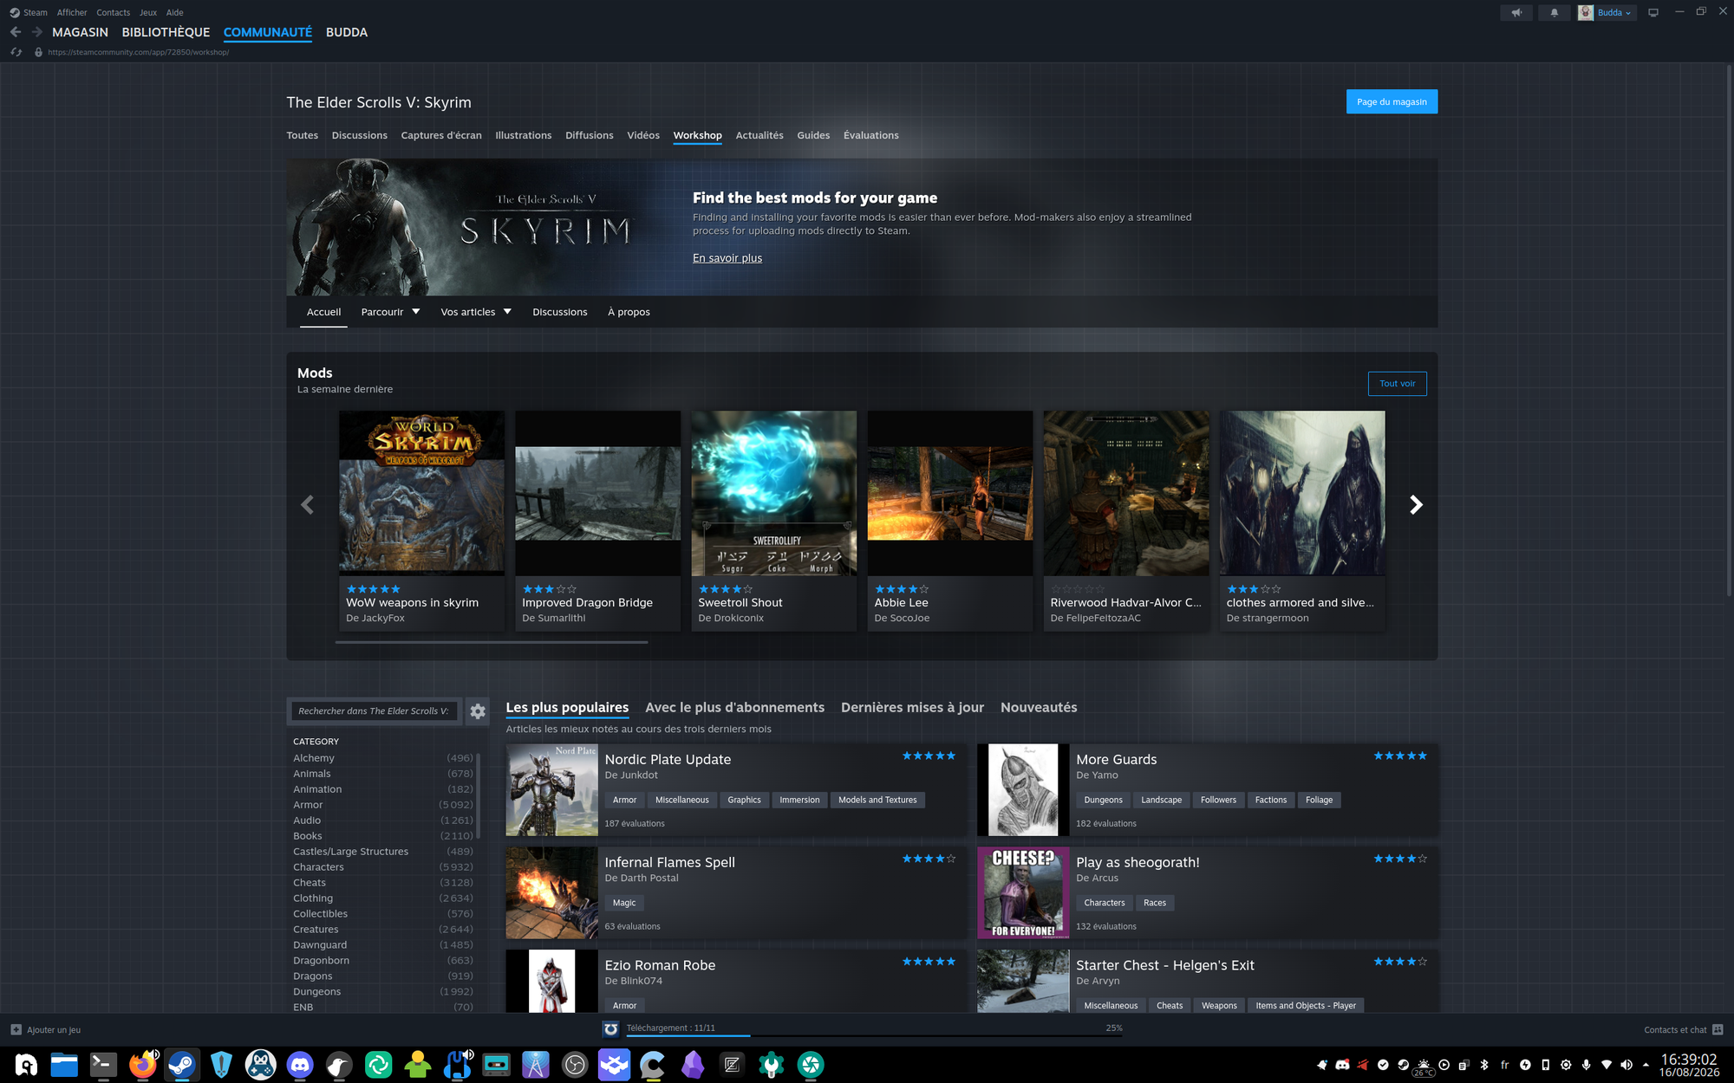Expand the Parcourir dropdown

tap(390, 312)
